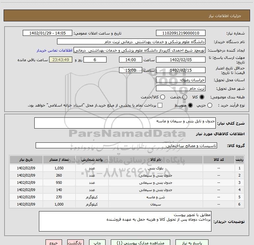Select the خدمت radio button

tap(185, 97)
